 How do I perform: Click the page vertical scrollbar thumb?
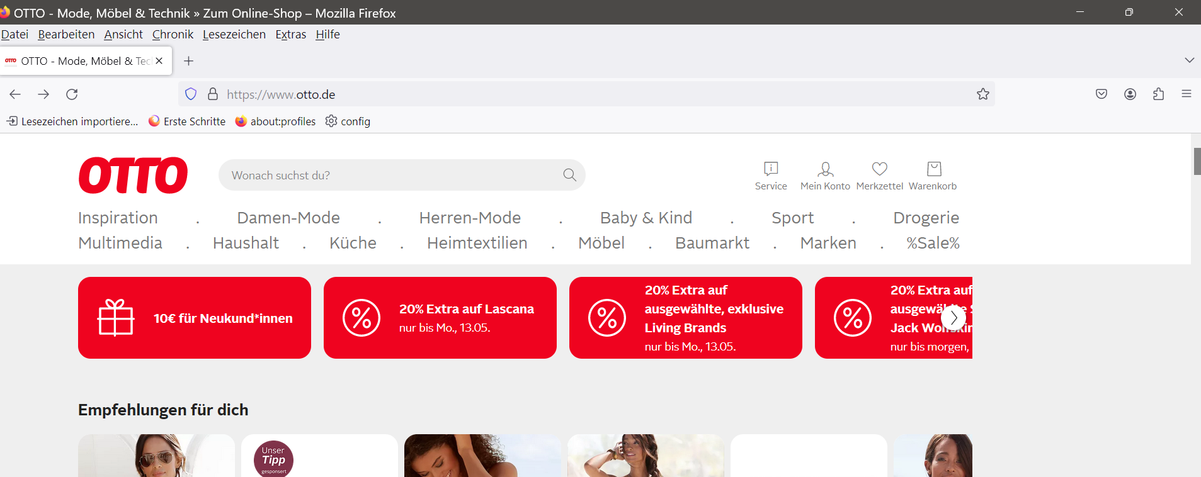coord(1197,161)
